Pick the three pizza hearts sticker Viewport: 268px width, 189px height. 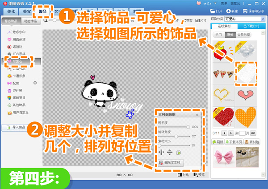pos(223,73)
